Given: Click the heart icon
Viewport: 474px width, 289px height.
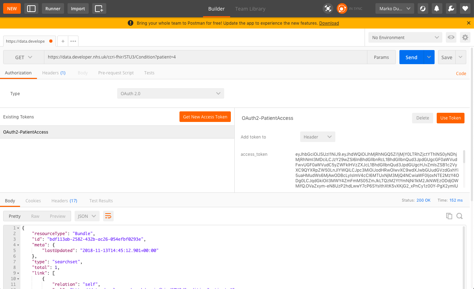Looking at the screenshot, I should [465, 8].
